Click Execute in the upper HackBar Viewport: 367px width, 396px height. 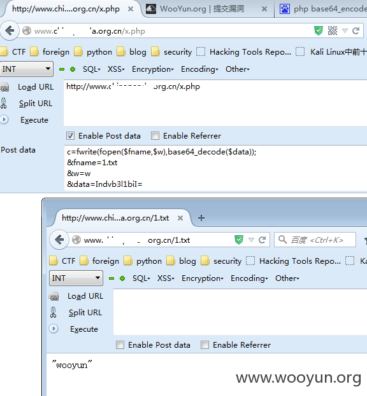click(34, 120)
